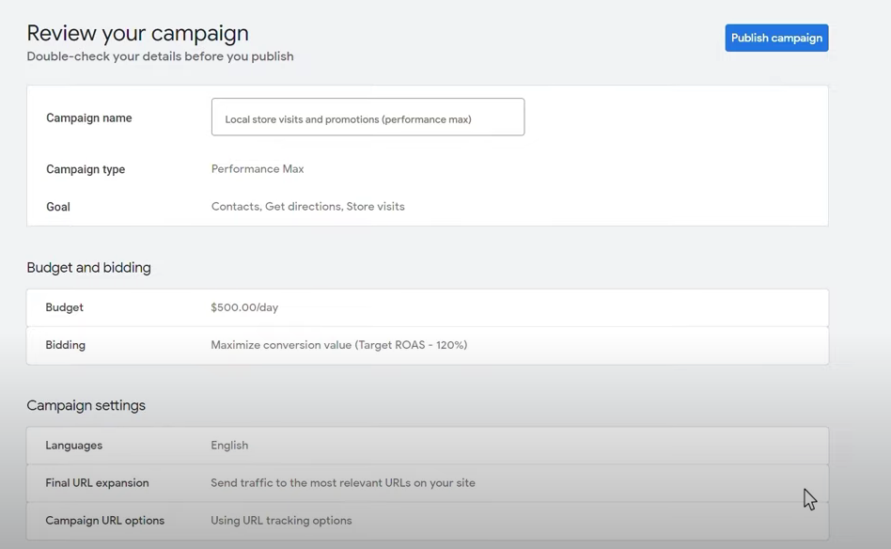The width and height of the screenshot is (891, 549).
Task: Select the Campaign name label
Action: [89, 118]
